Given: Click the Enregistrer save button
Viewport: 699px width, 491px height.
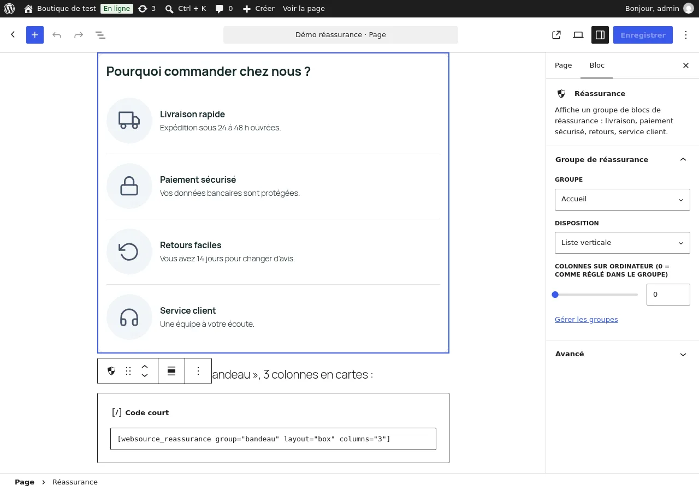Looking at the screenshot, I should 643,35.
